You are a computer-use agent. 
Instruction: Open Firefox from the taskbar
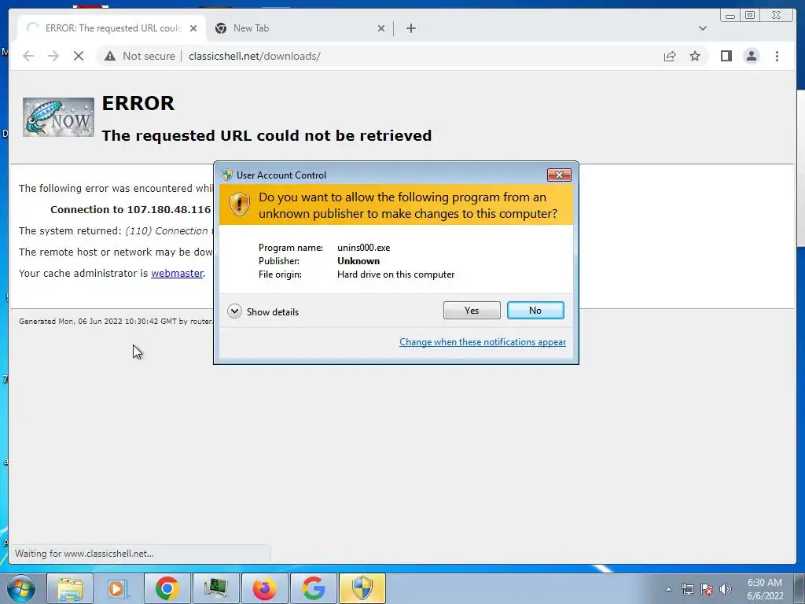[264, 588]
